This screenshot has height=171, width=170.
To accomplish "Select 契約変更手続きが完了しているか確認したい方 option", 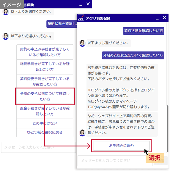I will click(x=45, y=81).
